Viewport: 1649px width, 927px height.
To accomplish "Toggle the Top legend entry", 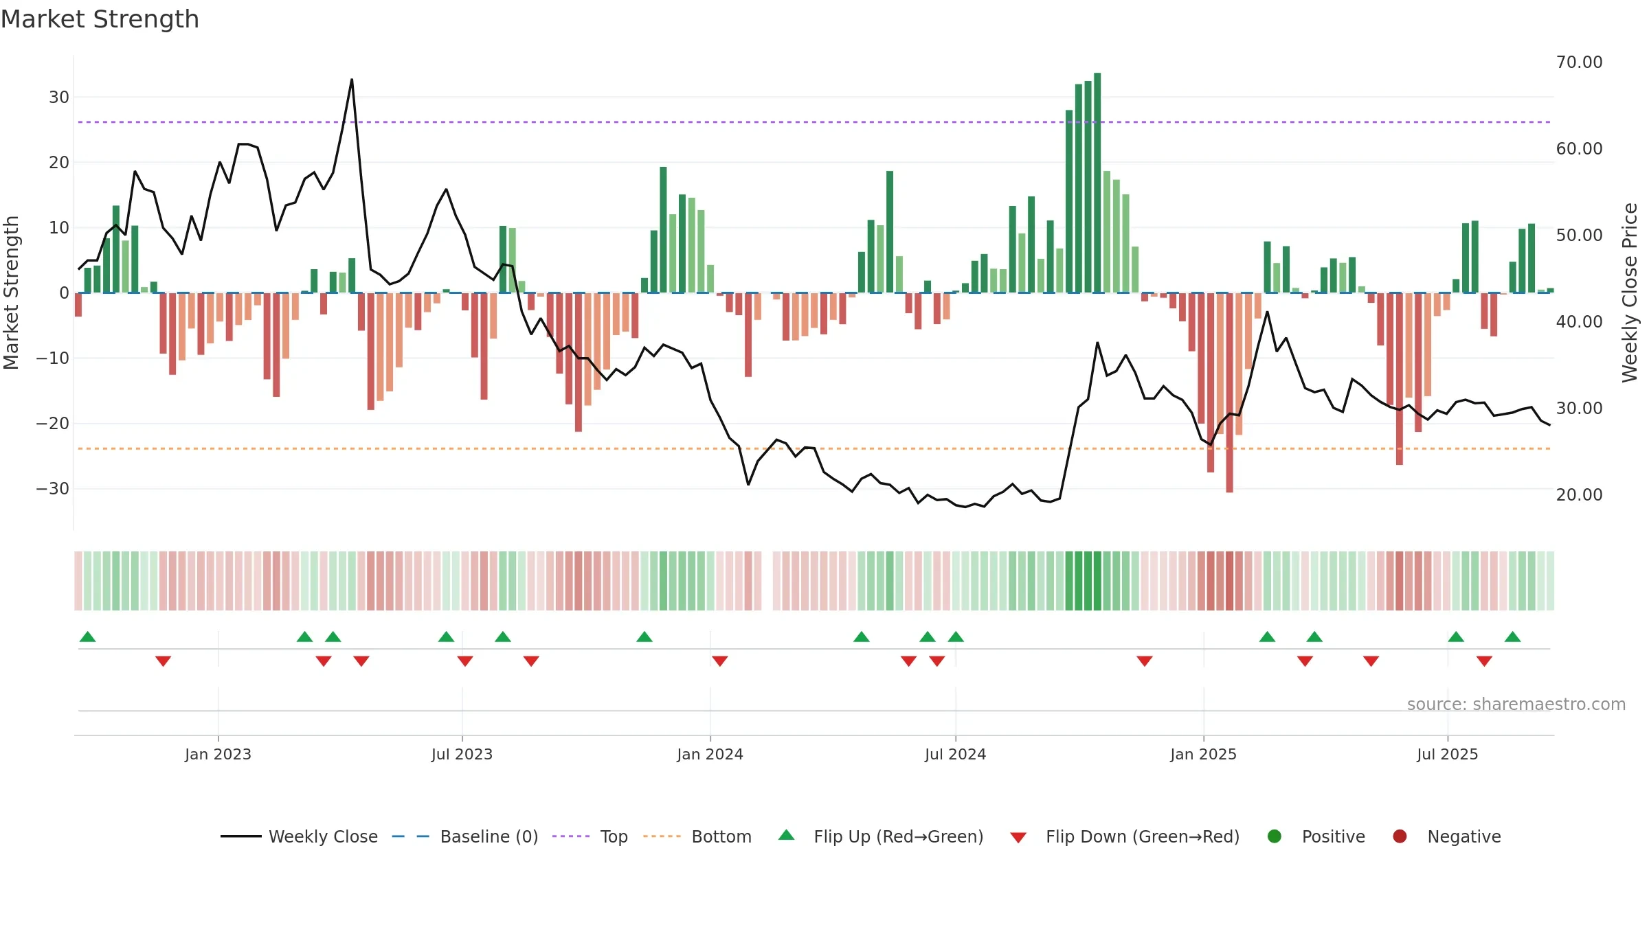I will pos(590,836).
